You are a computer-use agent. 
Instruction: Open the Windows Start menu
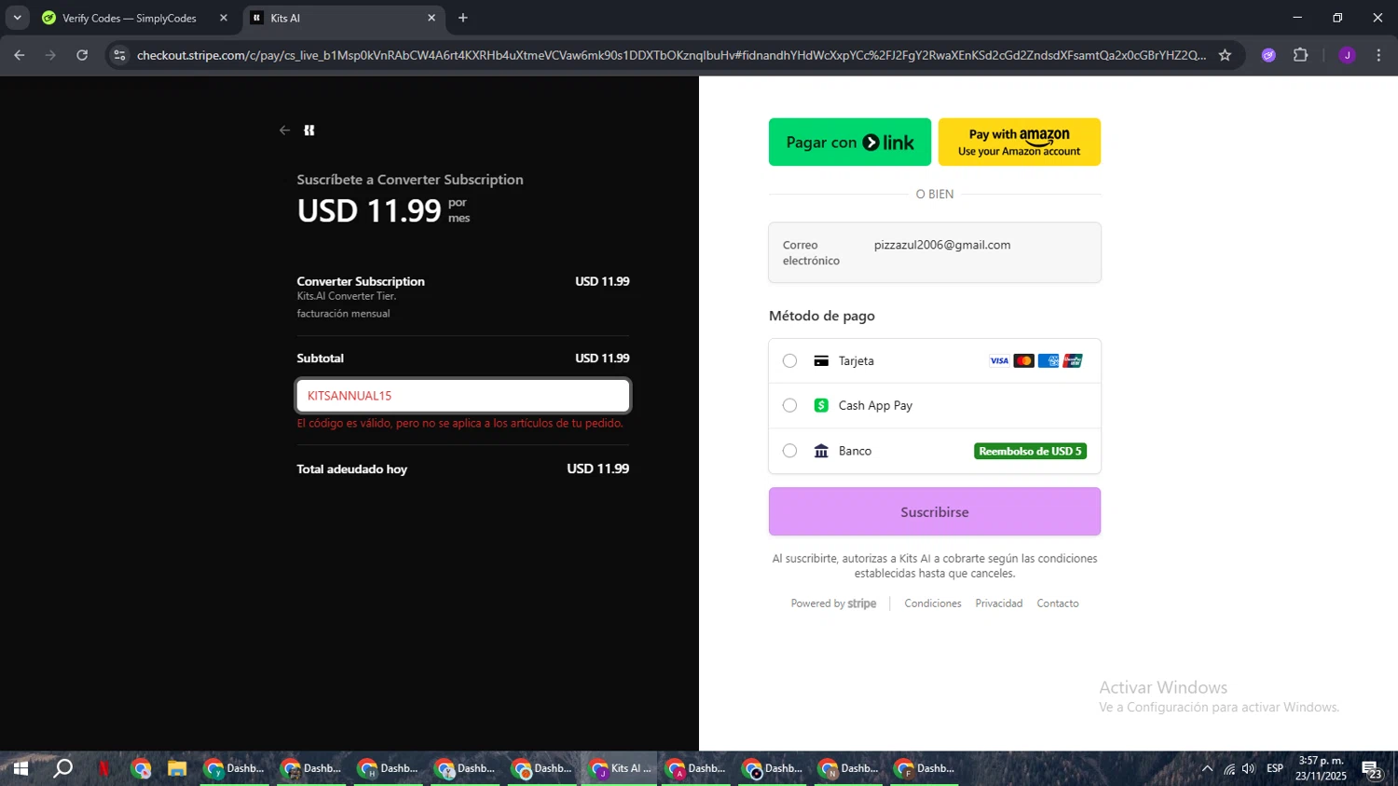21,768
